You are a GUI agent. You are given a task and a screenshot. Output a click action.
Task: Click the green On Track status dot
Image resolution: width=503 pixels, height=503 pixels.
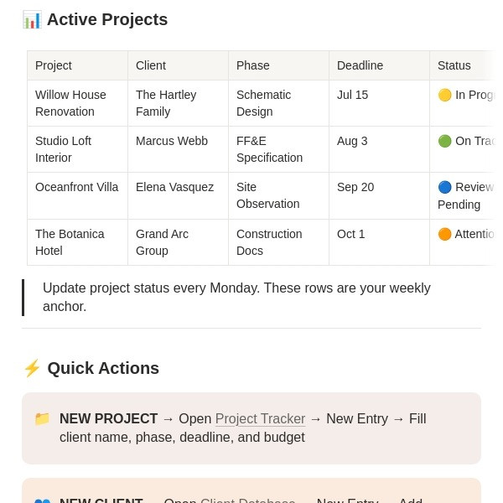pos(444,141)
